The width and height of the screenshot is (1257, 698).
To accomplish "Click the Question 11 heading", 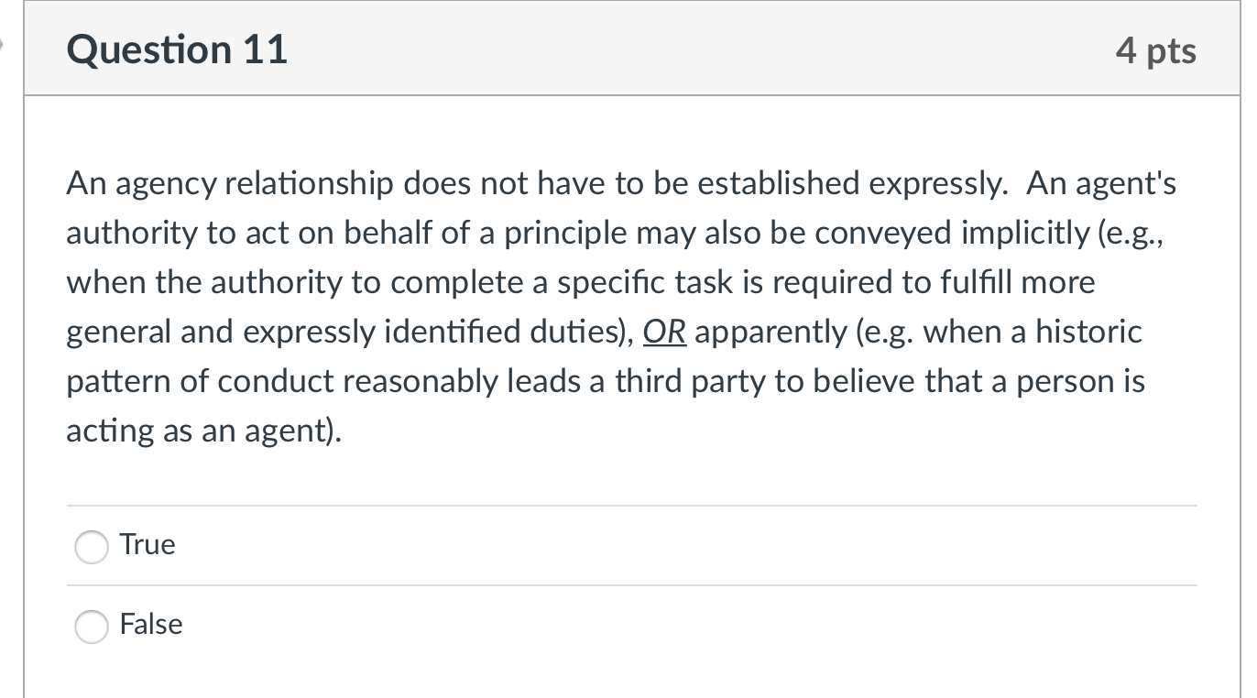I will [x=176, y=49].
